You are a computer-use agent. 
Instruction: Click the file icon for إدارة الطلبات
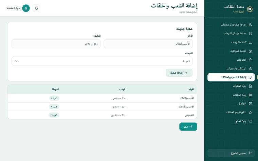pyautogui.click(x=250, y=86)
